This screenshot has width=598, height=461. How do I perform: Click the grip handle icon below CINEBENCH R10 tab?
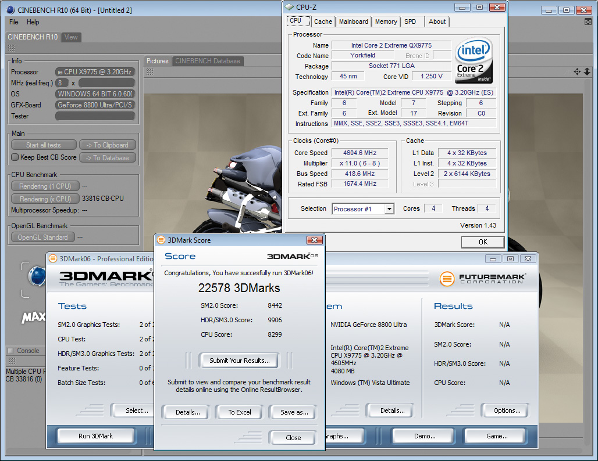click(12, 48)
